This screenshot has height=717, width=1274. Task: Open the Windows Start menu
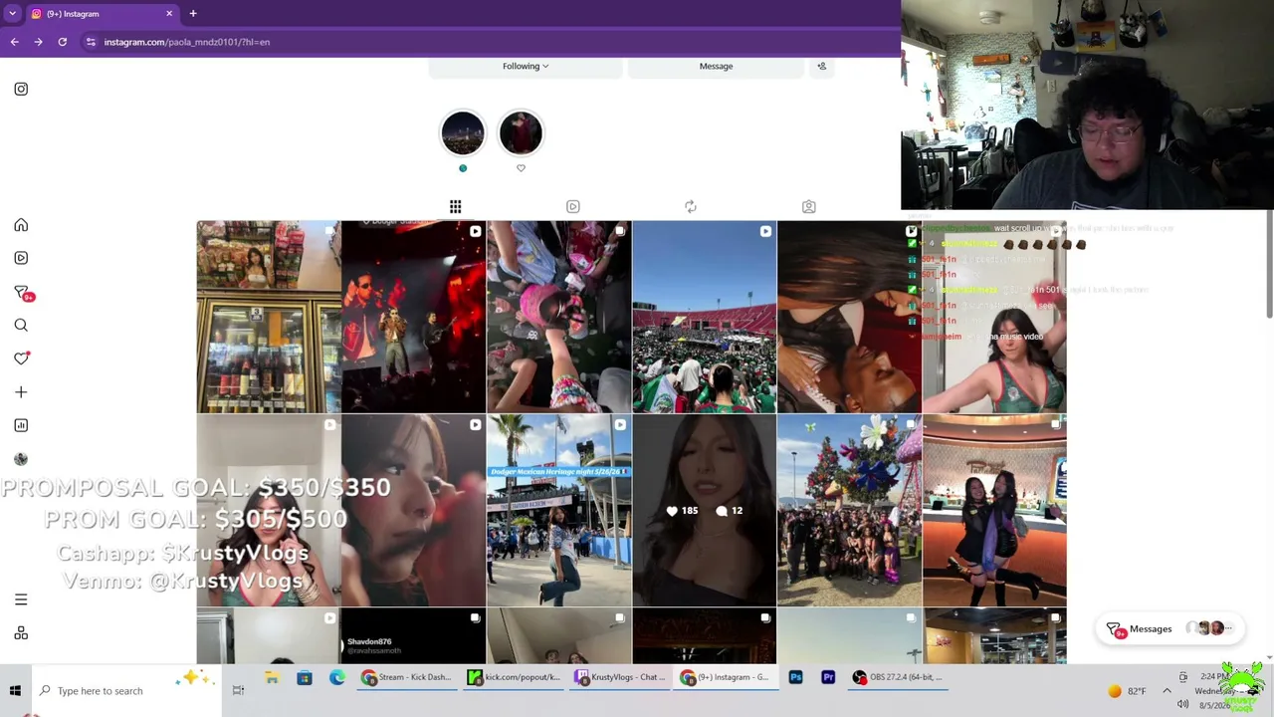[x=15, y=690]
